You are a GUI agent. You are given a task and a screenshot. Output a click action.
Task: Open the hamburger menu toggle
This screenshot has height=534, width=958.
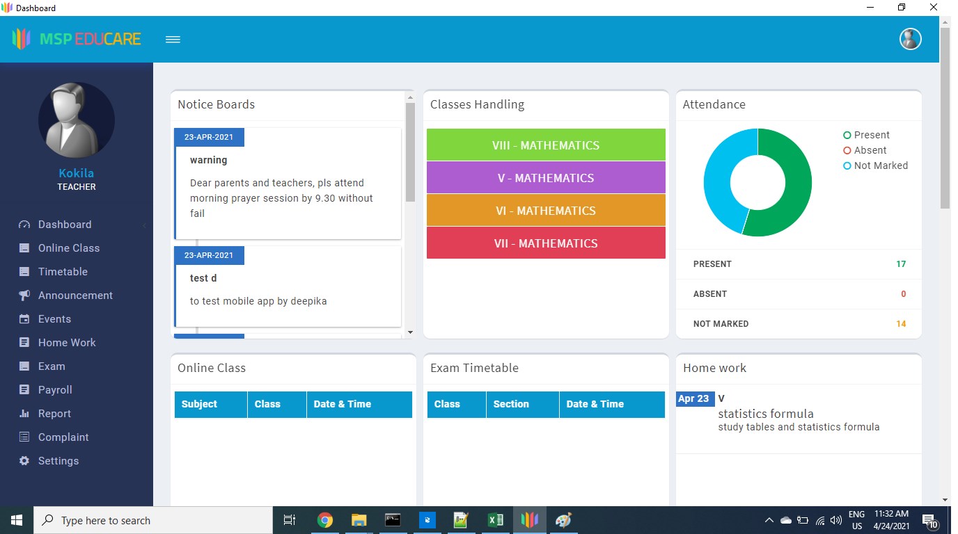pyautogui.click(x=173, y=40)
